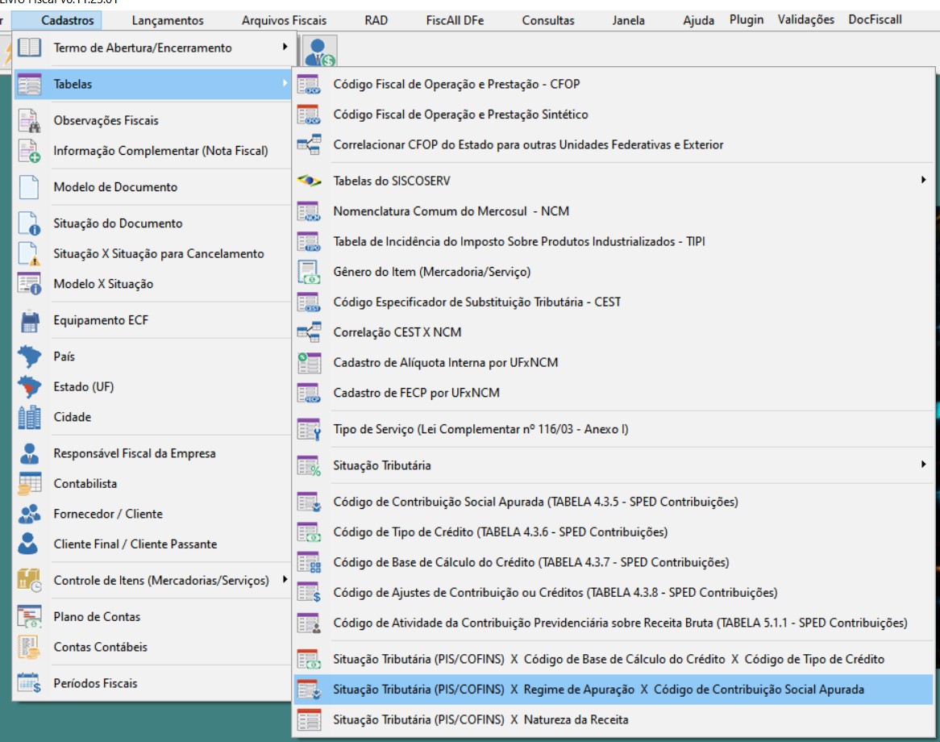Select Código de Base de Cálculo do Crédito (TABELA 4.3.7)
This screenshot has width=940, height=742.
pyautogui.click(x=613, y=562)
